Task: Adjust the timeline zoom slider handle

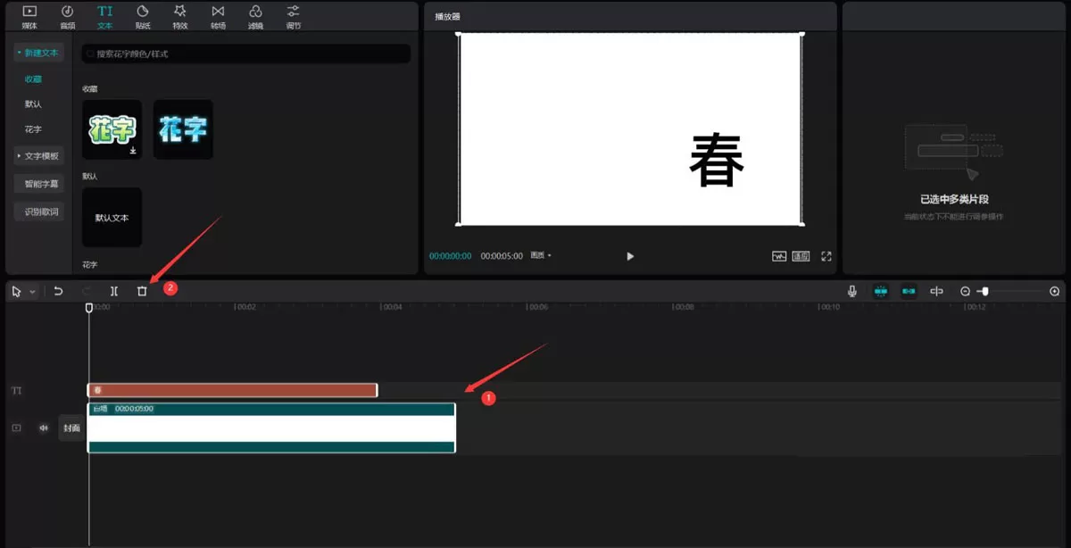Action: tap(984, 292)
